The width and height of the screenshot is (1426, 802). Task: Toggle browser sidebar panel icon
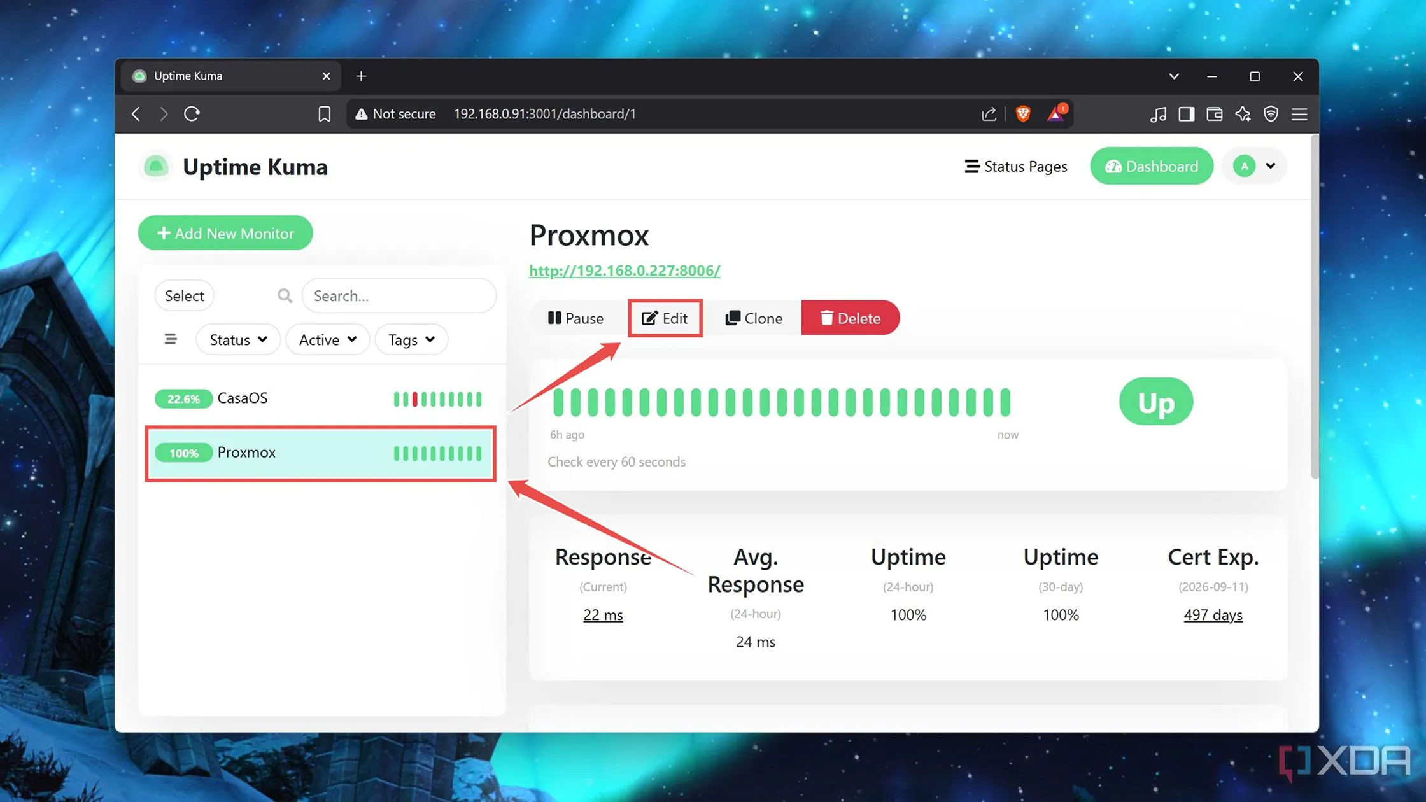[x=1186, y=114]
